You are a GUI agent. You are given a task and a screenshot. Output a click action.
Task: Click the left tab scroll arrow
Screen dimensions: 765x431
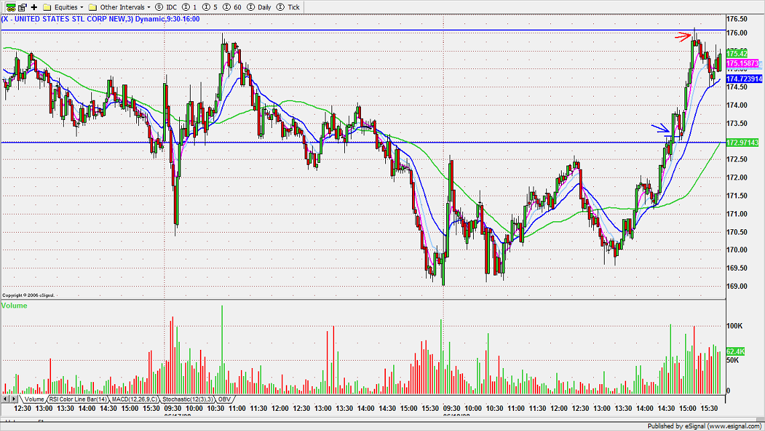coord(5,399)
